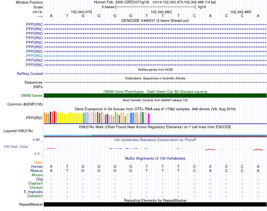Click the cyan bar in GTEx chart

[x=84, y=118]
